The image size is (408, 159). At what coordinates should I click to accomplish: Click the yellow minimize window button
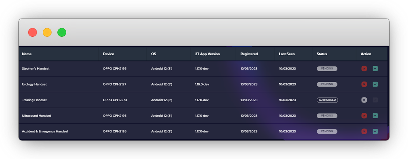47,32
